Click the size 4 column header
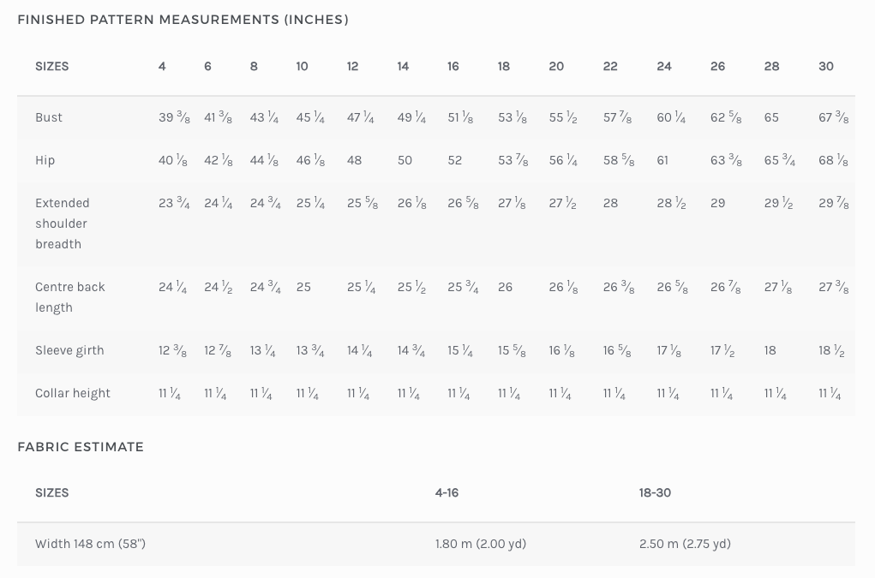The width and height of the screenshot is (875, 578). pos(162,66)
